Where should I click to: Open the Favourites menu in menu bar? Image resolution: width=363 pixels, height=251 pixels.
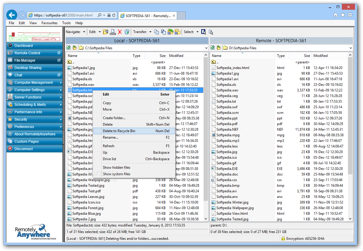(x=49, y=23)
